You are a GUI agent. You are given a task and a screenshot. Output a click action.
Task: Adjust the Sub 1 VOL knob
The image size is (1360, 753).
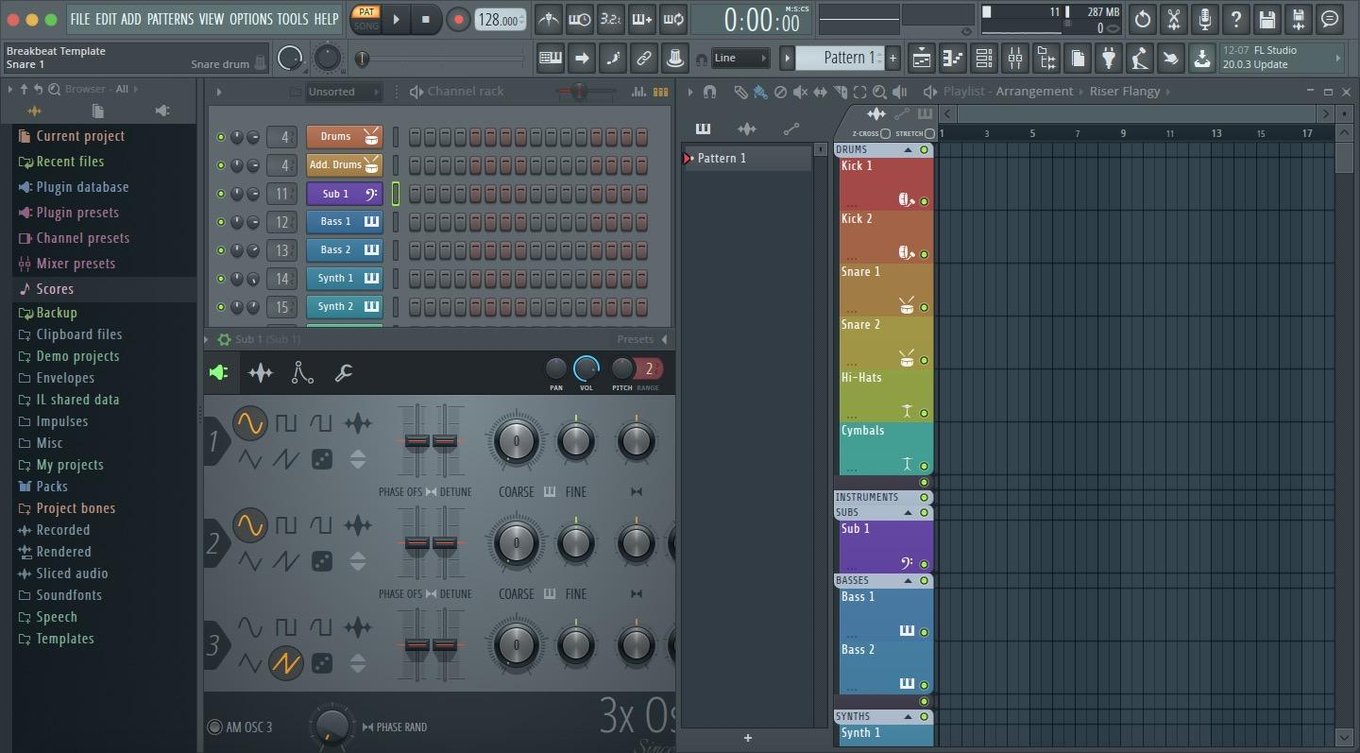click(586, 368)
